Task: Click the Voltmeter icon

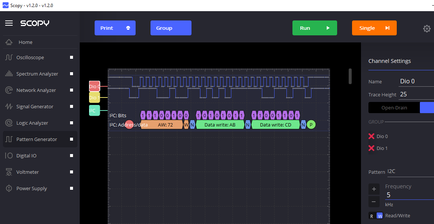Action: point(9,172)
